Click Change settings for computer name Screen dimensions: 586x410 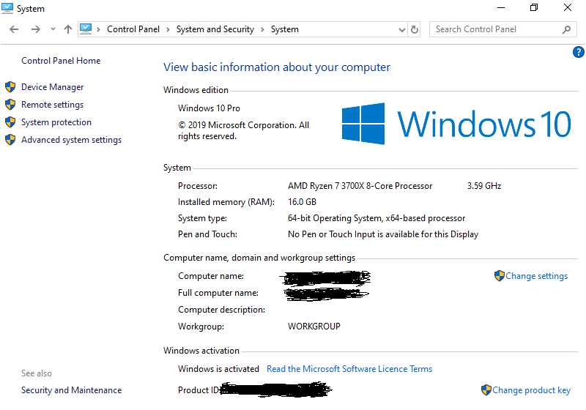(x=536, y=276)
